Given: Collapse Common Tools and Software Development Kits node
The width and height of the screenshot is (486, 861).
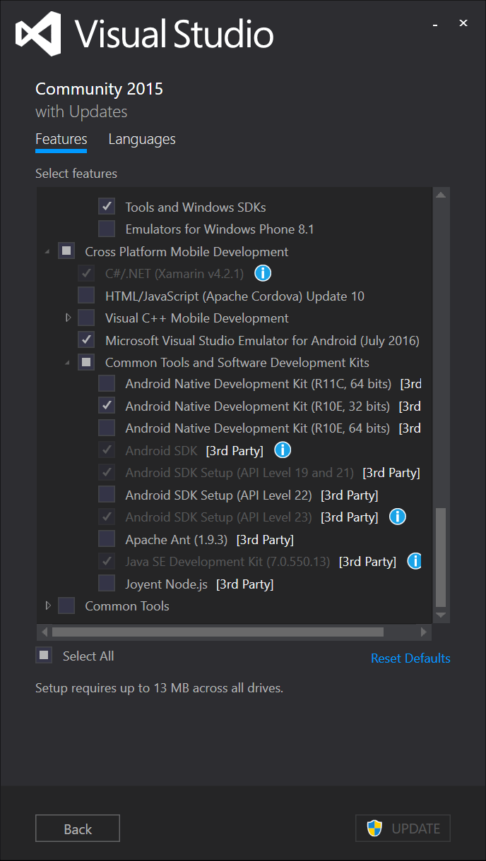Looking at the screenshot, I should 68,363.
